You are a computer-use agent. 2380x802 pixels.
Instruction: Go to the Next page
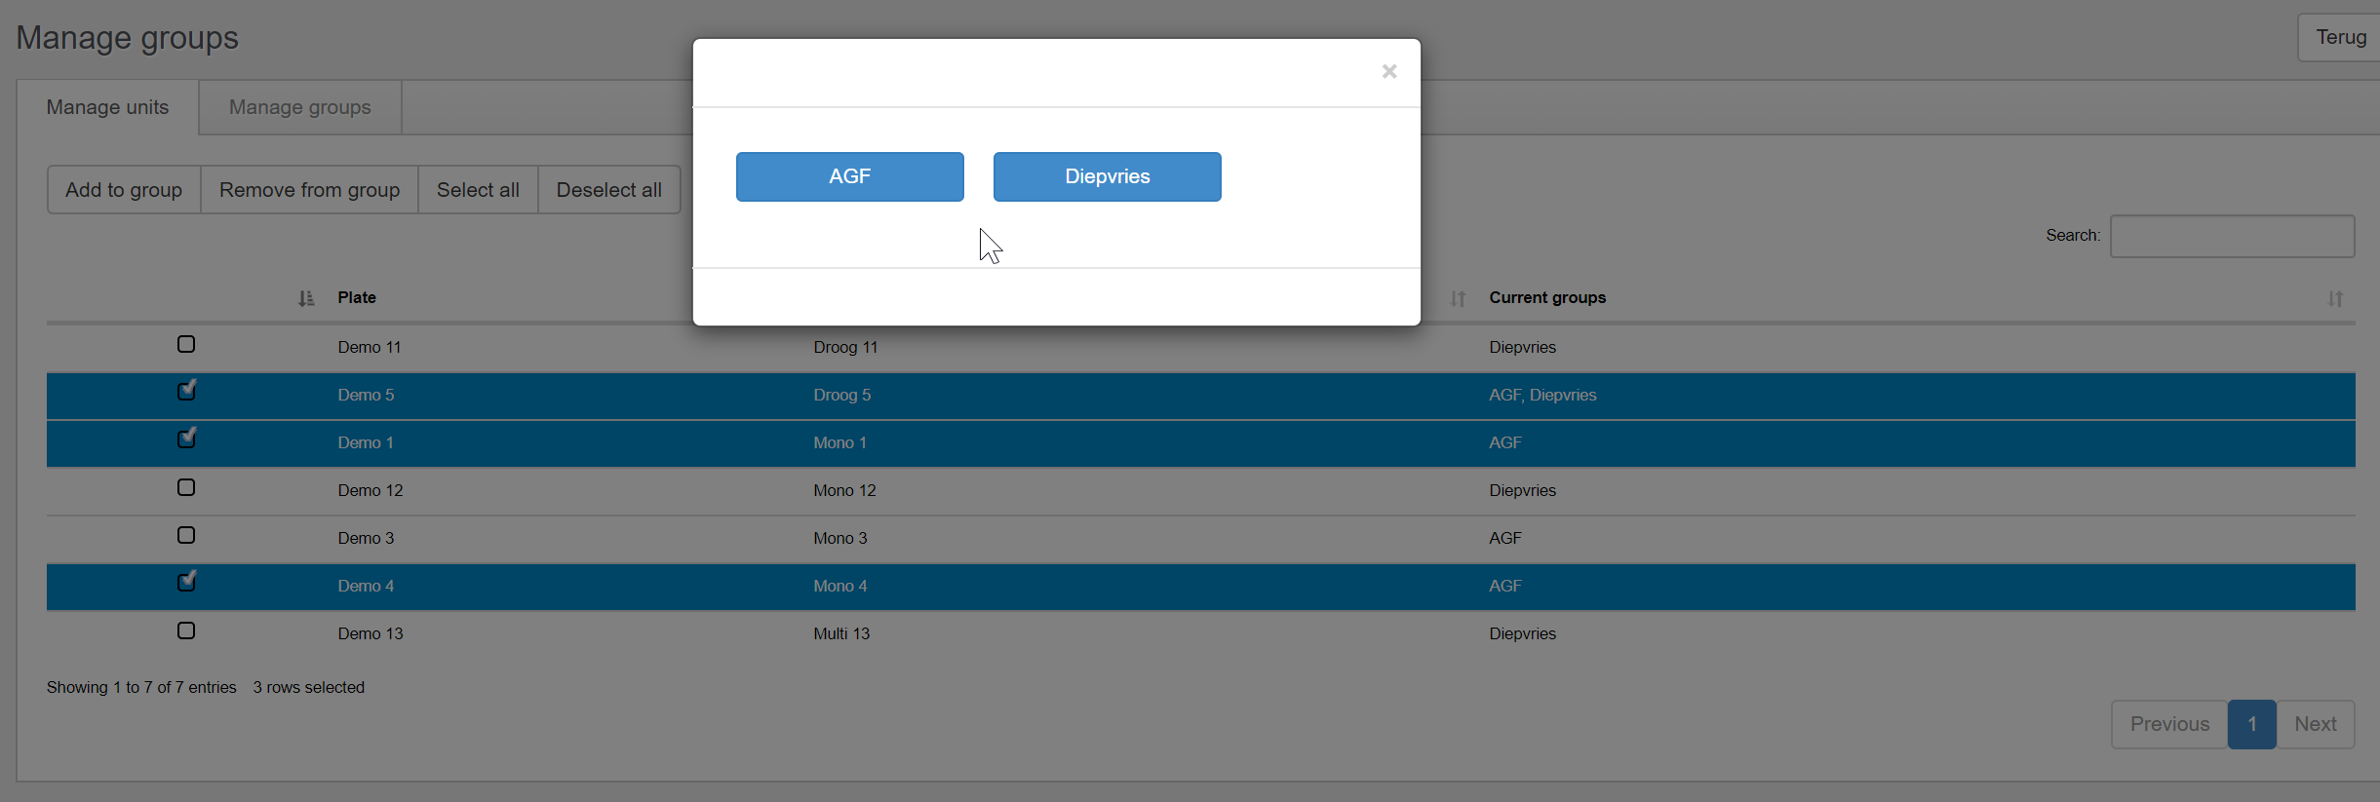point(2315,724)
